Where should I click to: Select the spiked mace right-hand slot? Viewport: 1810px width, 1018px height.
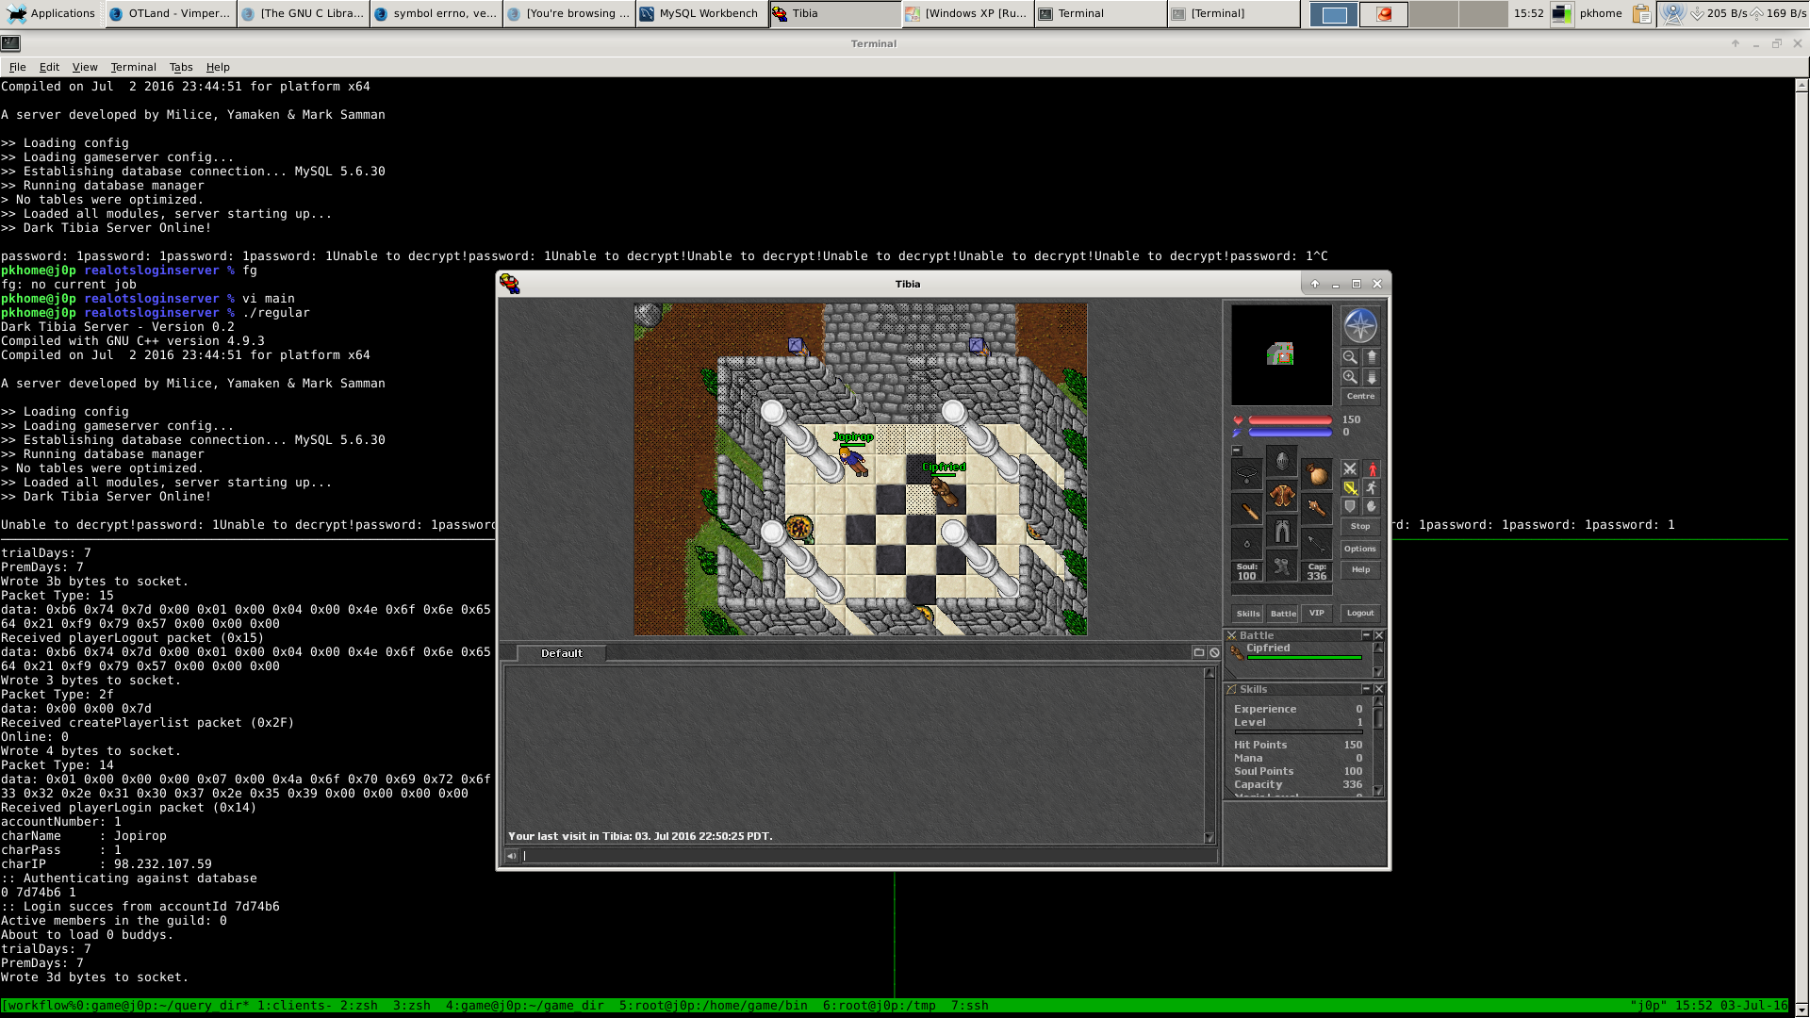(x=1316, y=509)
